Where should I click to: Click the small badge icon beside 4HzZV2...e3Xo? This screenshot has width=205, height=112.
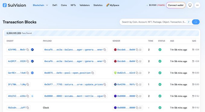32,96
